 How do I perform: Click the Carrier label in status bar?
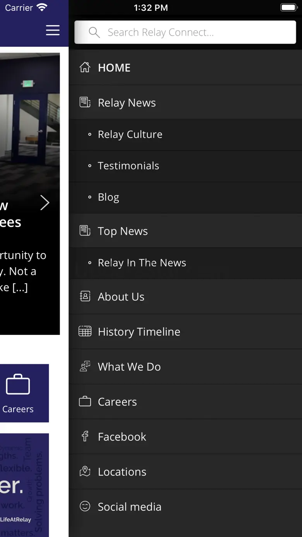(x=19, y=8)
